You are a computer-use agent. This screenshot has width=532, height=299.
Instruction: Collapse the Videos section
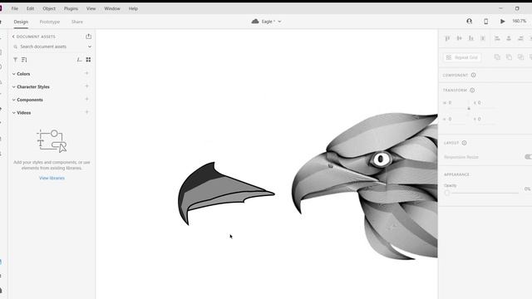14,113
